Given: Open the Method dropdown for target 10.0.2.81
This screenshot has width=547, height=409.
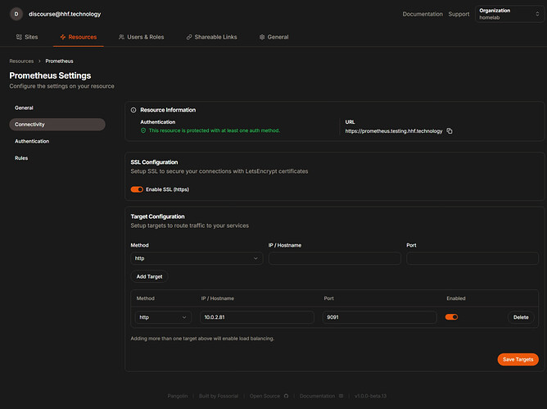Looking at the screenshot, I should [163, 317].
